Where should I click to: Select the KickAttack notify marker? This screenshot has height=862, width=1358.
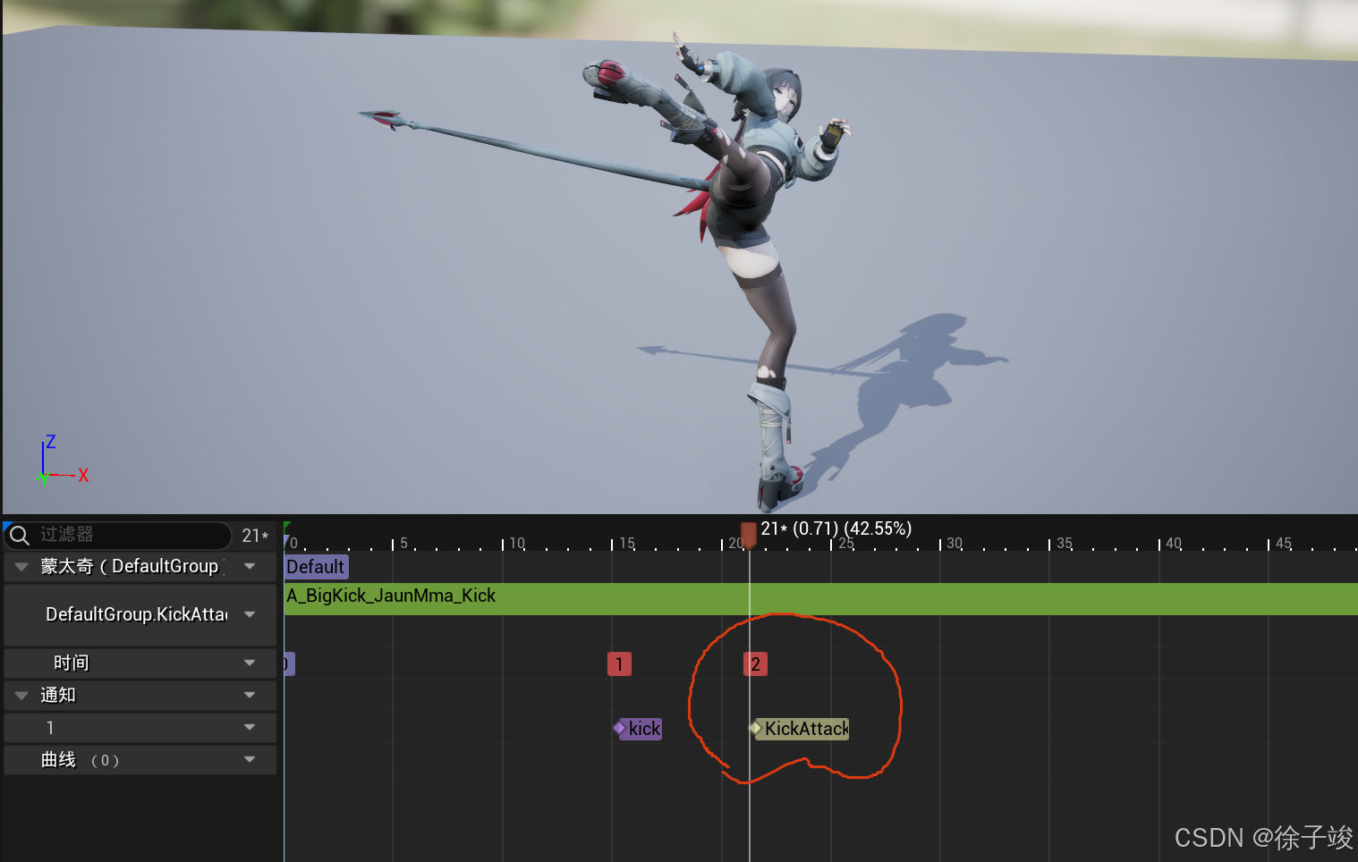click(x=799, y=729)
